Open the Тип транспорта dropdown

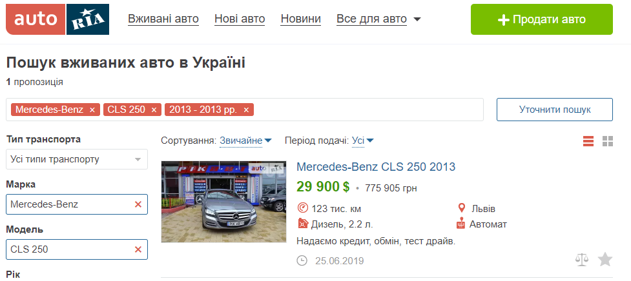(x=77, y=159)
